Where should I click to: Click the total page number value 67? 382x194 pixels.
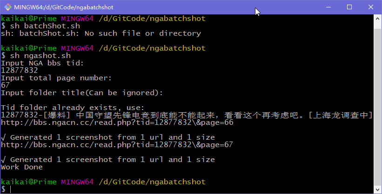(x=5, y=85)
